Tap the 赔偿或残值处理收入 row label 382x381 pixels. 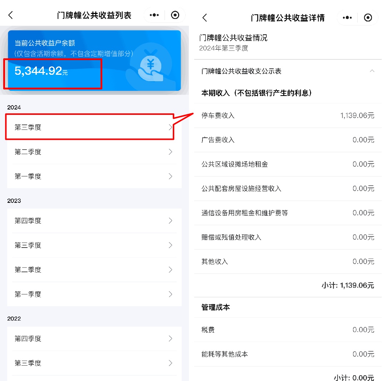(x=231, y=237)
